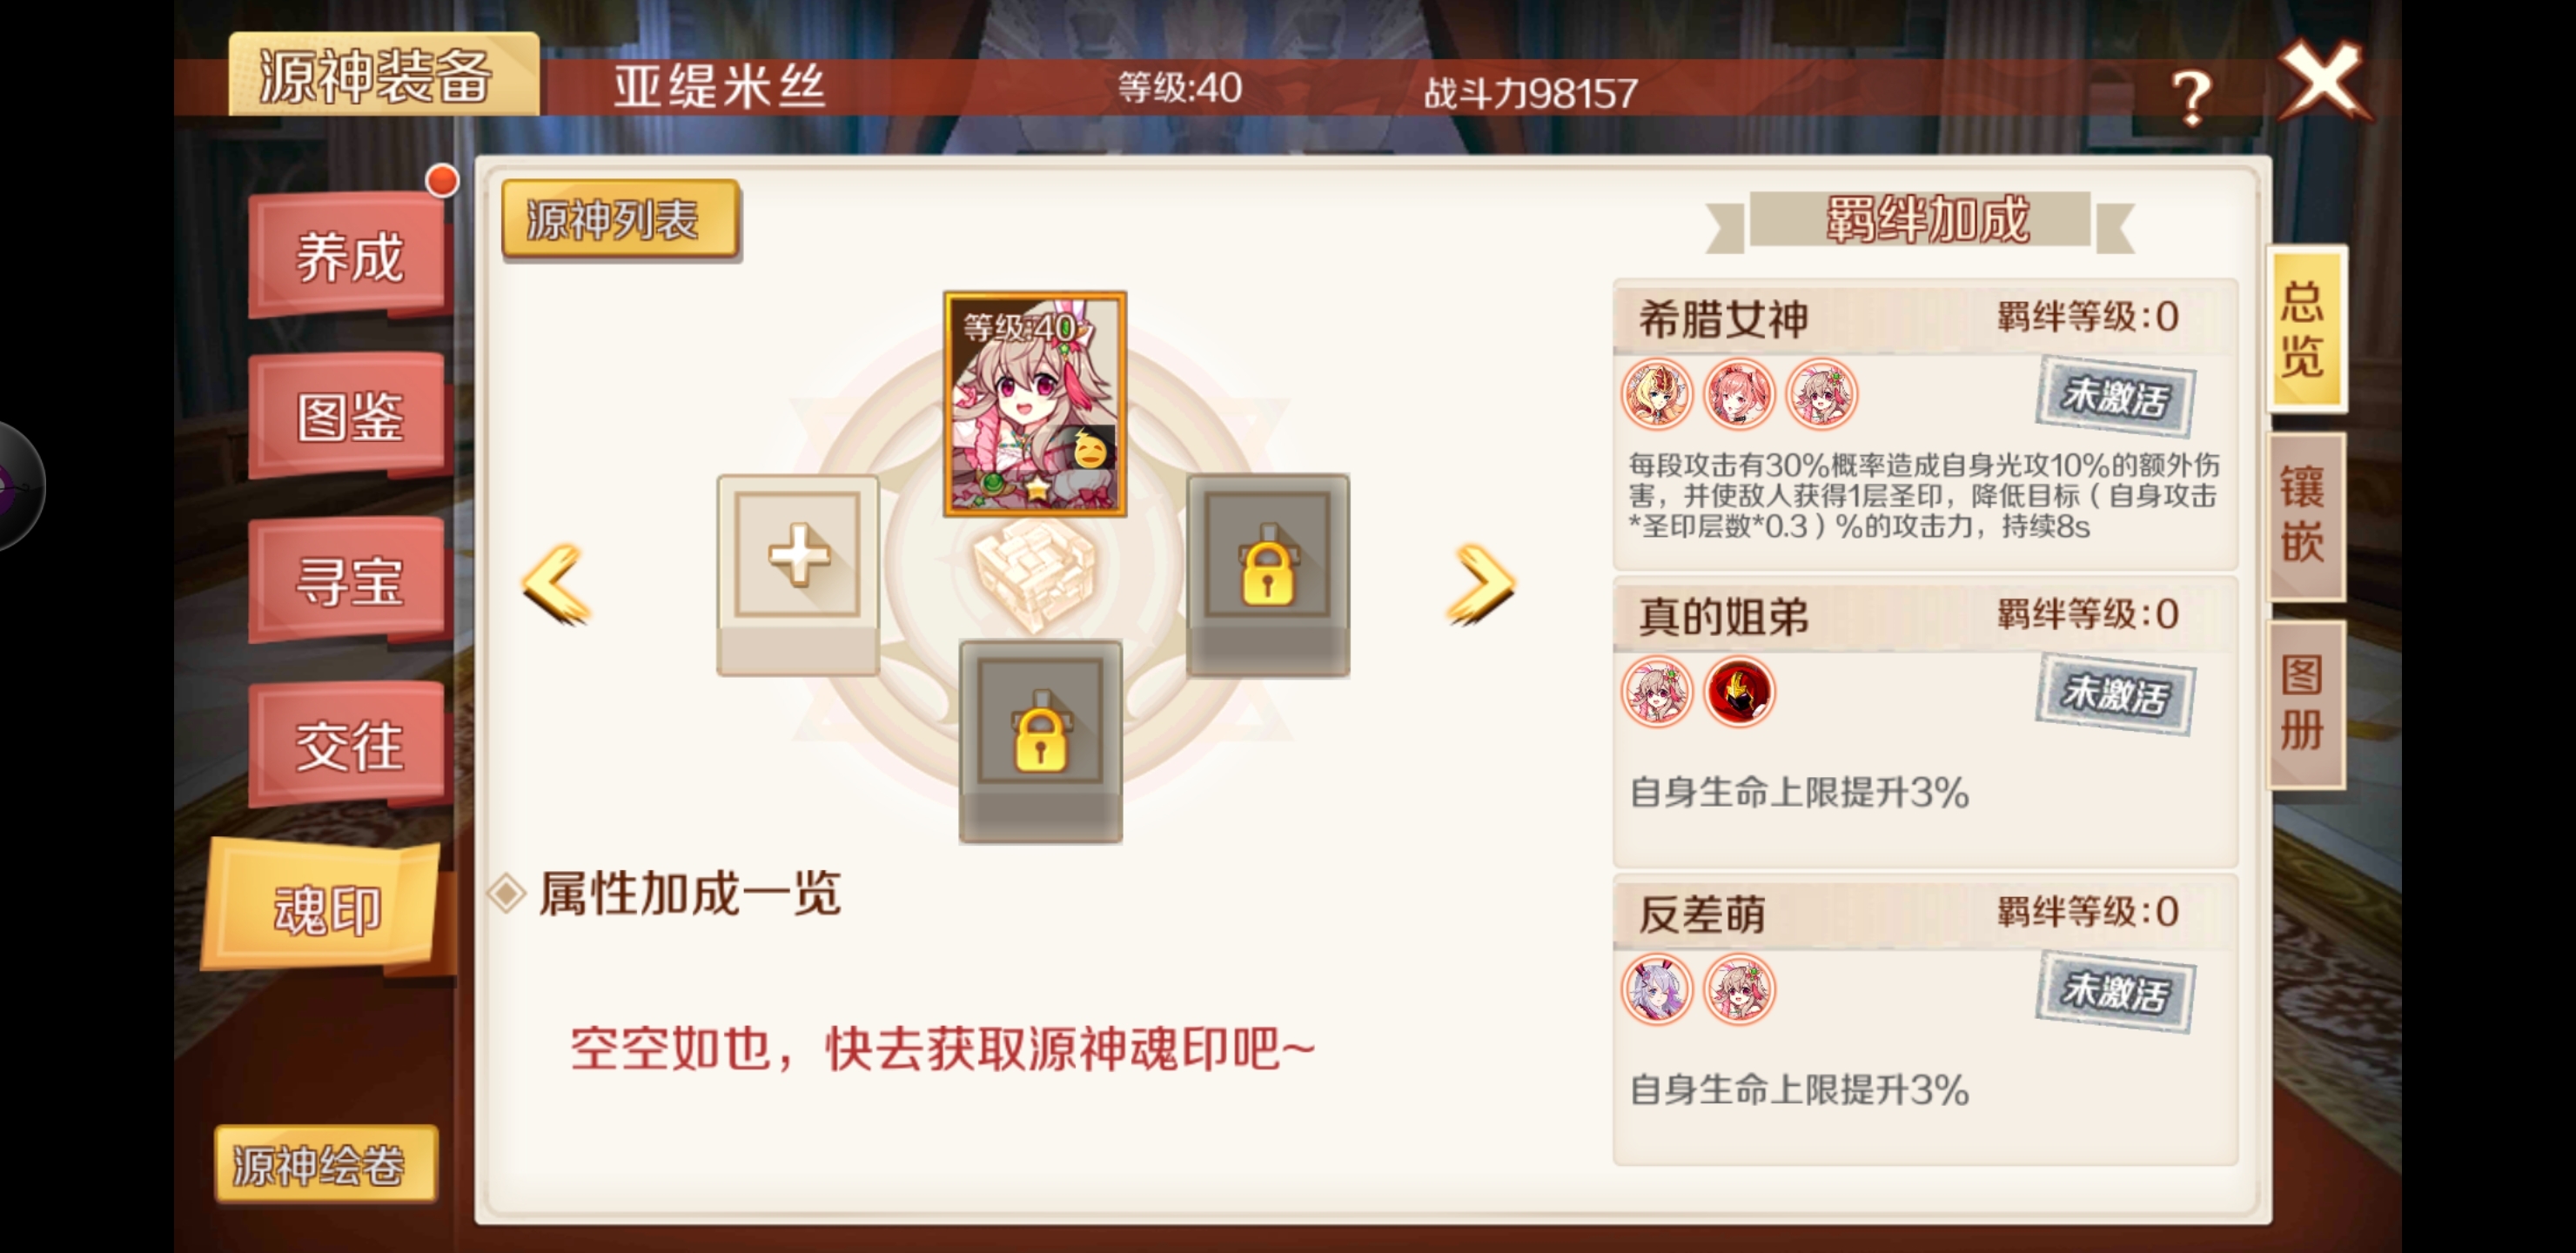Select the level 40 亚缇米丝 character card
The height and width of the screenshot is (1253, 2576).
tap(1035, 404)
